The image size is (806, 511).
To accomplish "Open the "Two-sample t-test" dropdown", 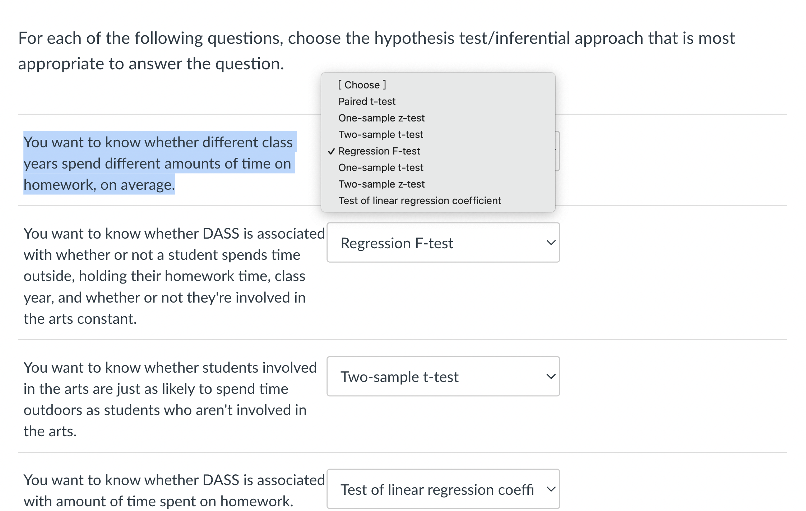I will click(443, 377).
